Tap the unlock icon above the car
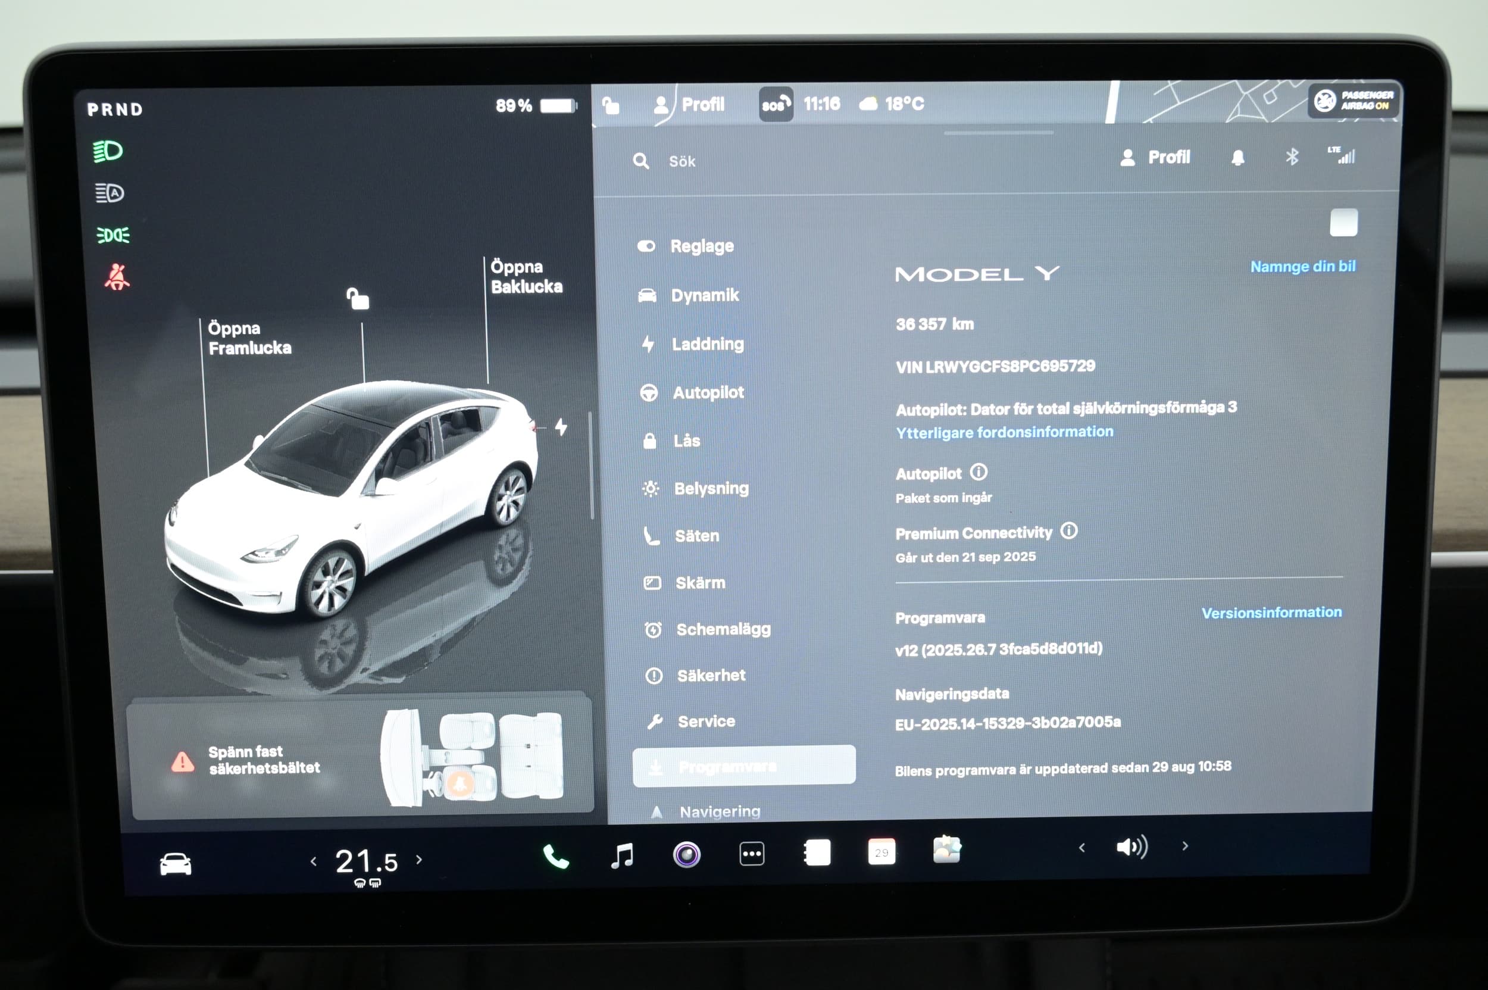This screenshot has width=1488, height=990. [358, 299]
